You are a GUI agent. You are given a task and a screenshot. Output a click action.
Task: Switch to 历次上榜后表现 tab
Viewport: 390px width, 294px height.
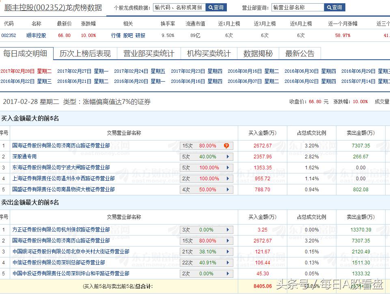tap(85, 54)
